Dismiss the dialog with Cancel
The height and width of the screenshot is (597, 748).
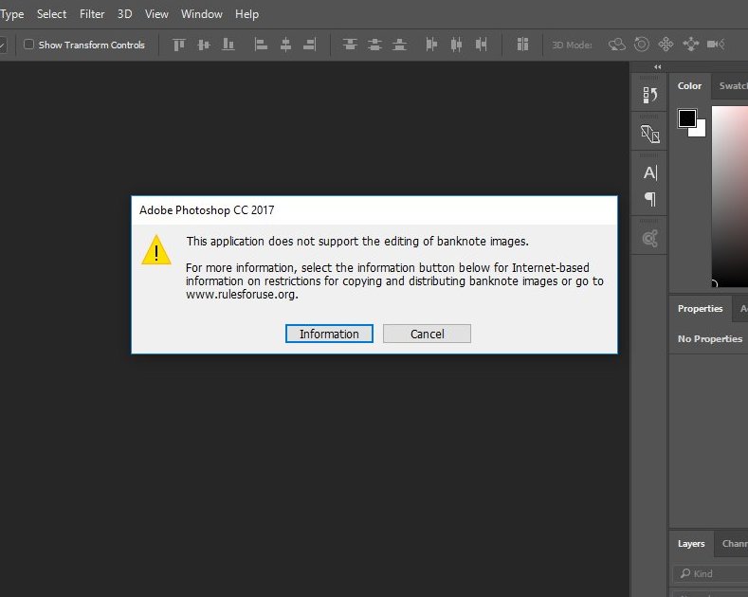pos(427,334)
